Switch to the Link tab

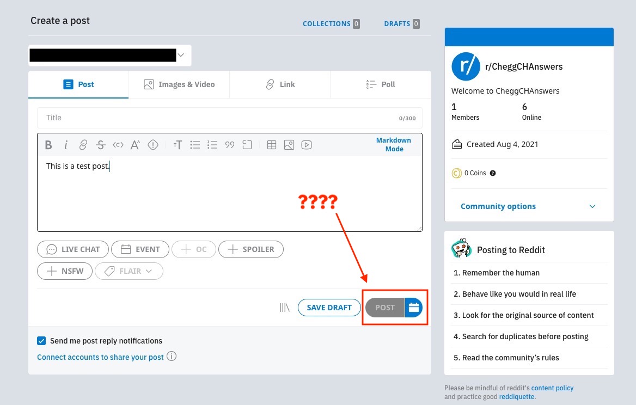click(x=280, y=84)
